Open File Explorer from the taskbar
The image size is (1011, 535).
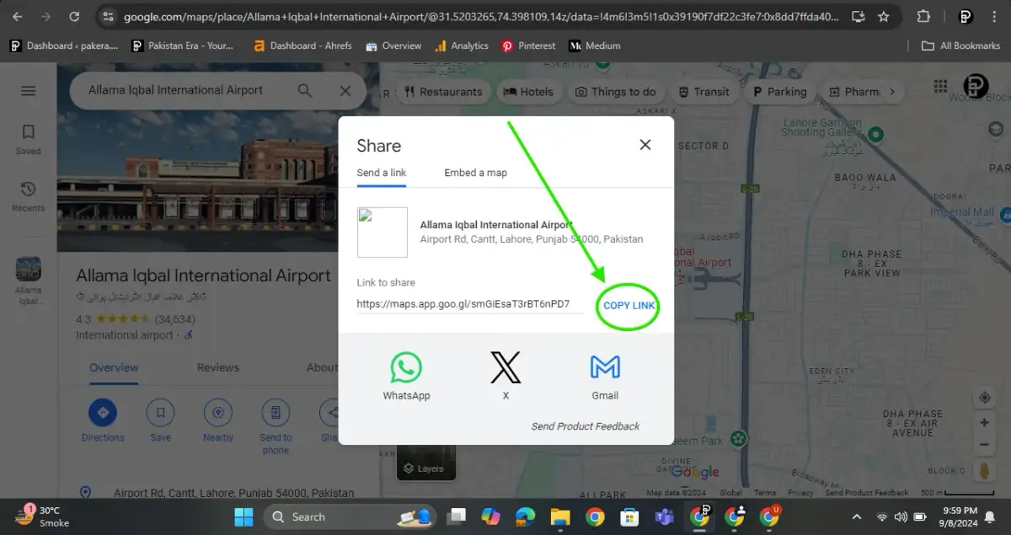[560, 516]
